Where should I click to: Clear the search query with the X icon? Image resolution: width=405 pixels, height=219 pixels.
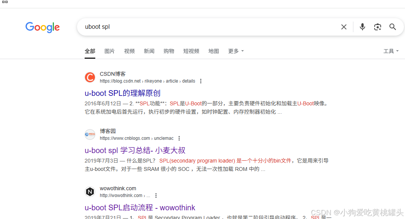pos(344,27)
